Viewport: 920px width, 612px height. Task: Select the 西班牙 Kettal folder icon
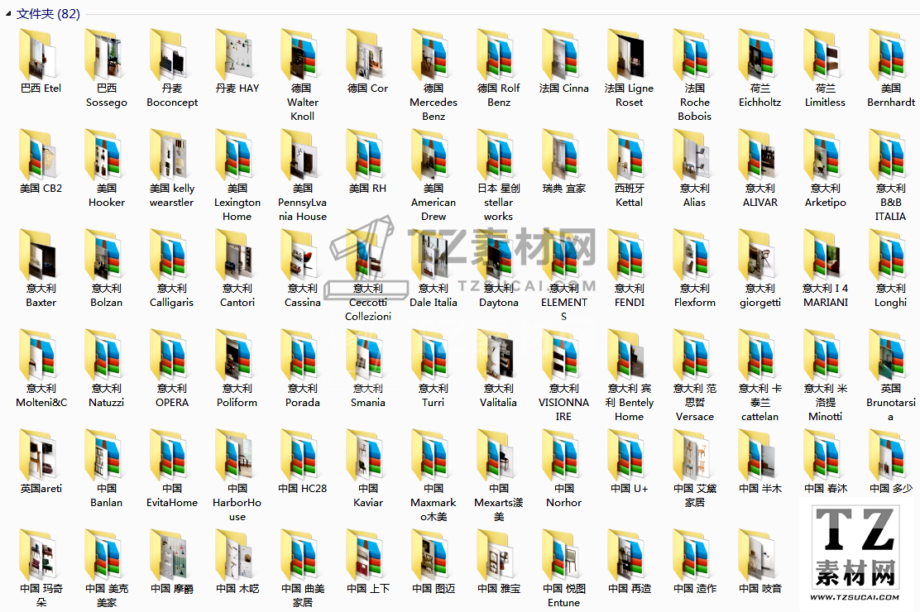(628, 155)
